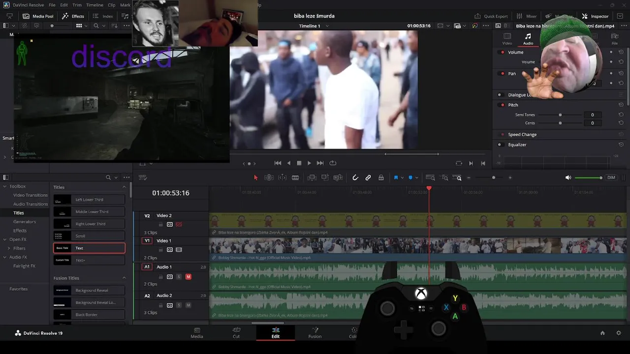The width and height of the screenshot is (630, 354).
Task: Toggle the Inspector panel button
Action: 596,16
